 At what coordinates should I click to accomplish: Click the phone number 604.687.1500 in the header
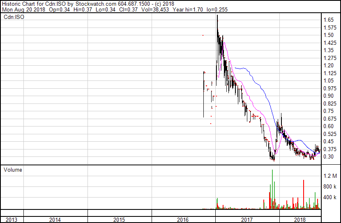tap(134, 4)
